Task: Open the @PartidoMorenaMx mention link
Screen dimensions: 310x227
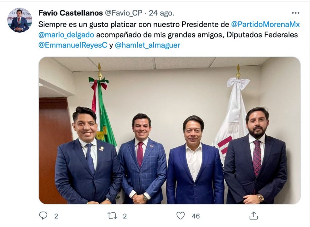Action: (265, 24)
